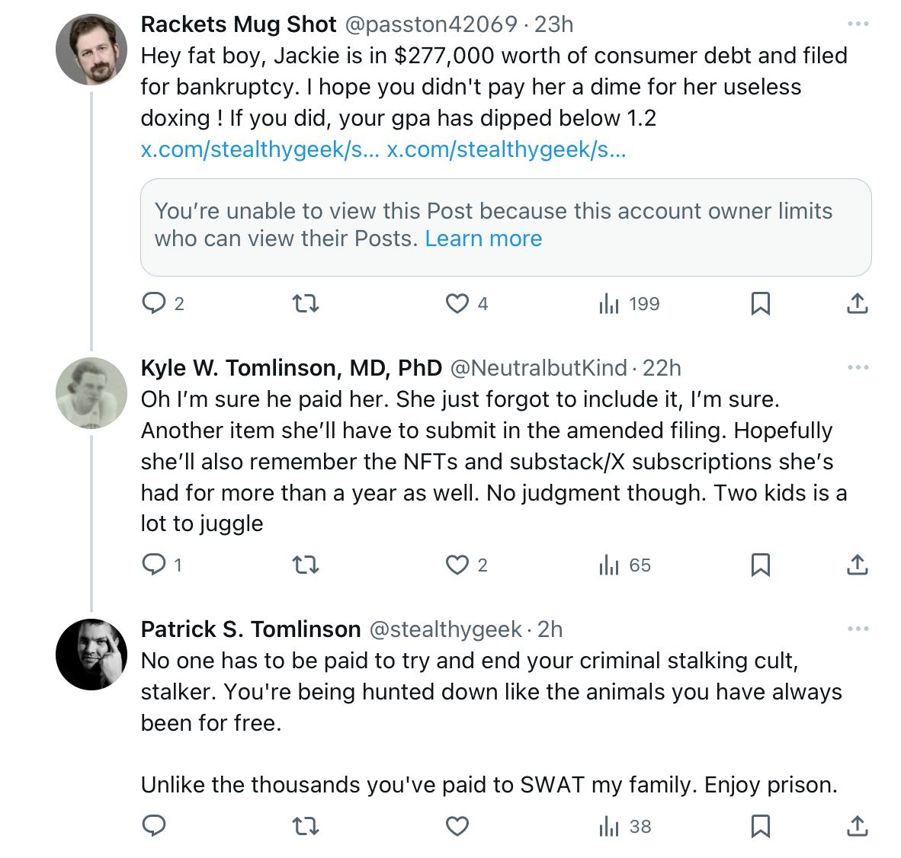This screenshot has width=901, height=858.
Task: Open Patrick S. Tomlinson's profile picture
Action: 91,654
